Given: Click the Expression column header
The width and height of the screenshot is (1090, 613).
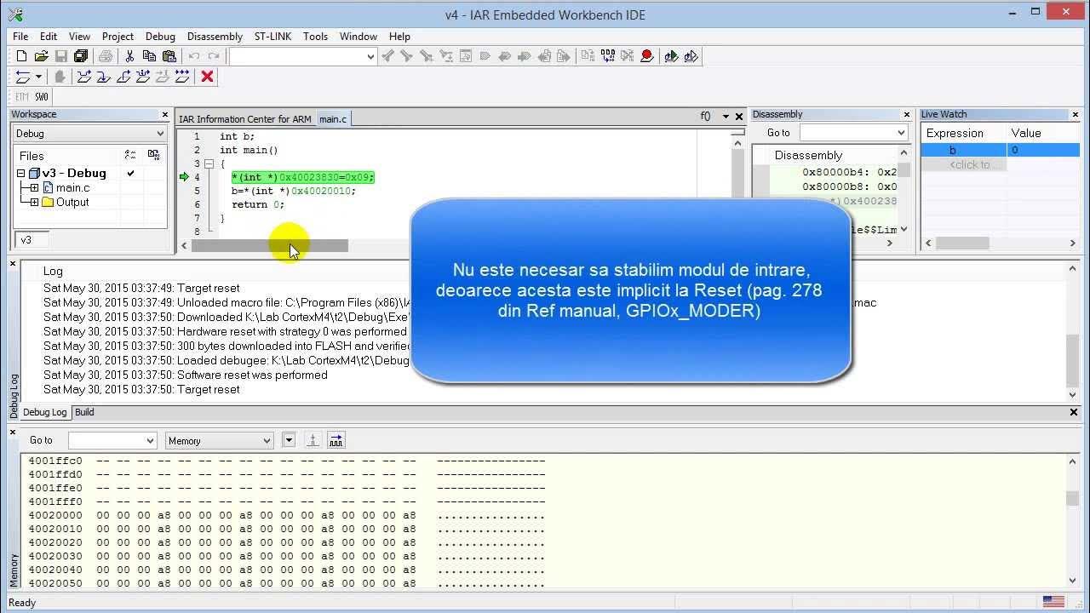Looking at the screenshot, I should point(964,133).
